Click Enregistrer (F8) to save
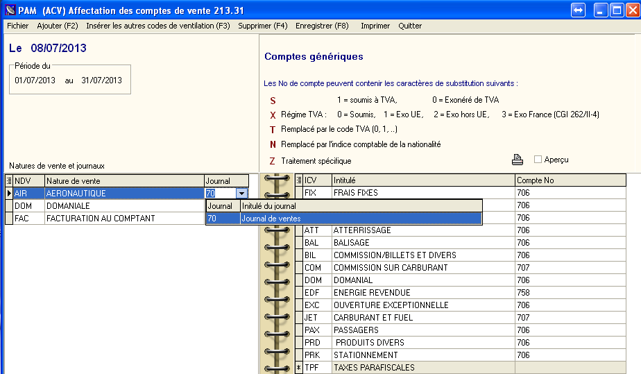The height and width of the screenshot is (374, 641). point(322,26)
